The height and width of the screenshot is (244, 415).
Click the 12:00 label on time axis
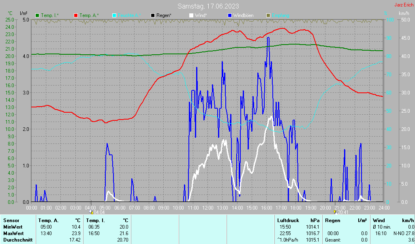tap(207, 208)
